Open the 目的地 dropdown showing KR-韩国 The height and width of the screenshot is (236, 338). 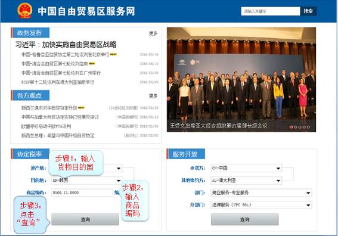pos(86,181)
